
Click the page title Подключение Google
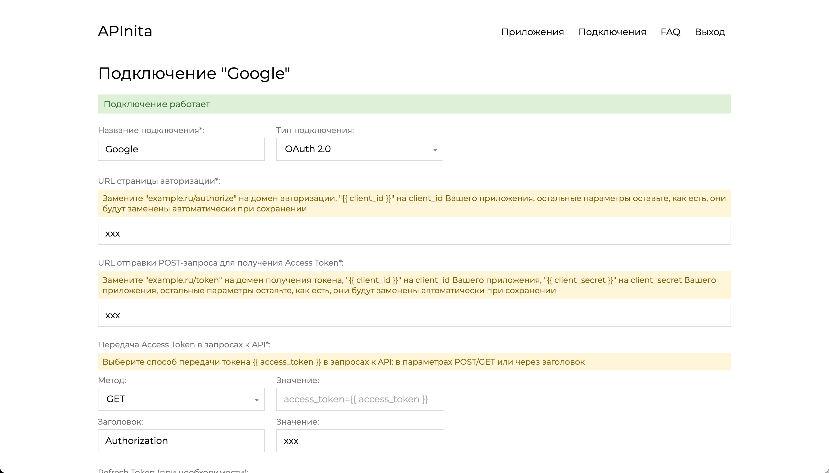click(x=194, y=73)
